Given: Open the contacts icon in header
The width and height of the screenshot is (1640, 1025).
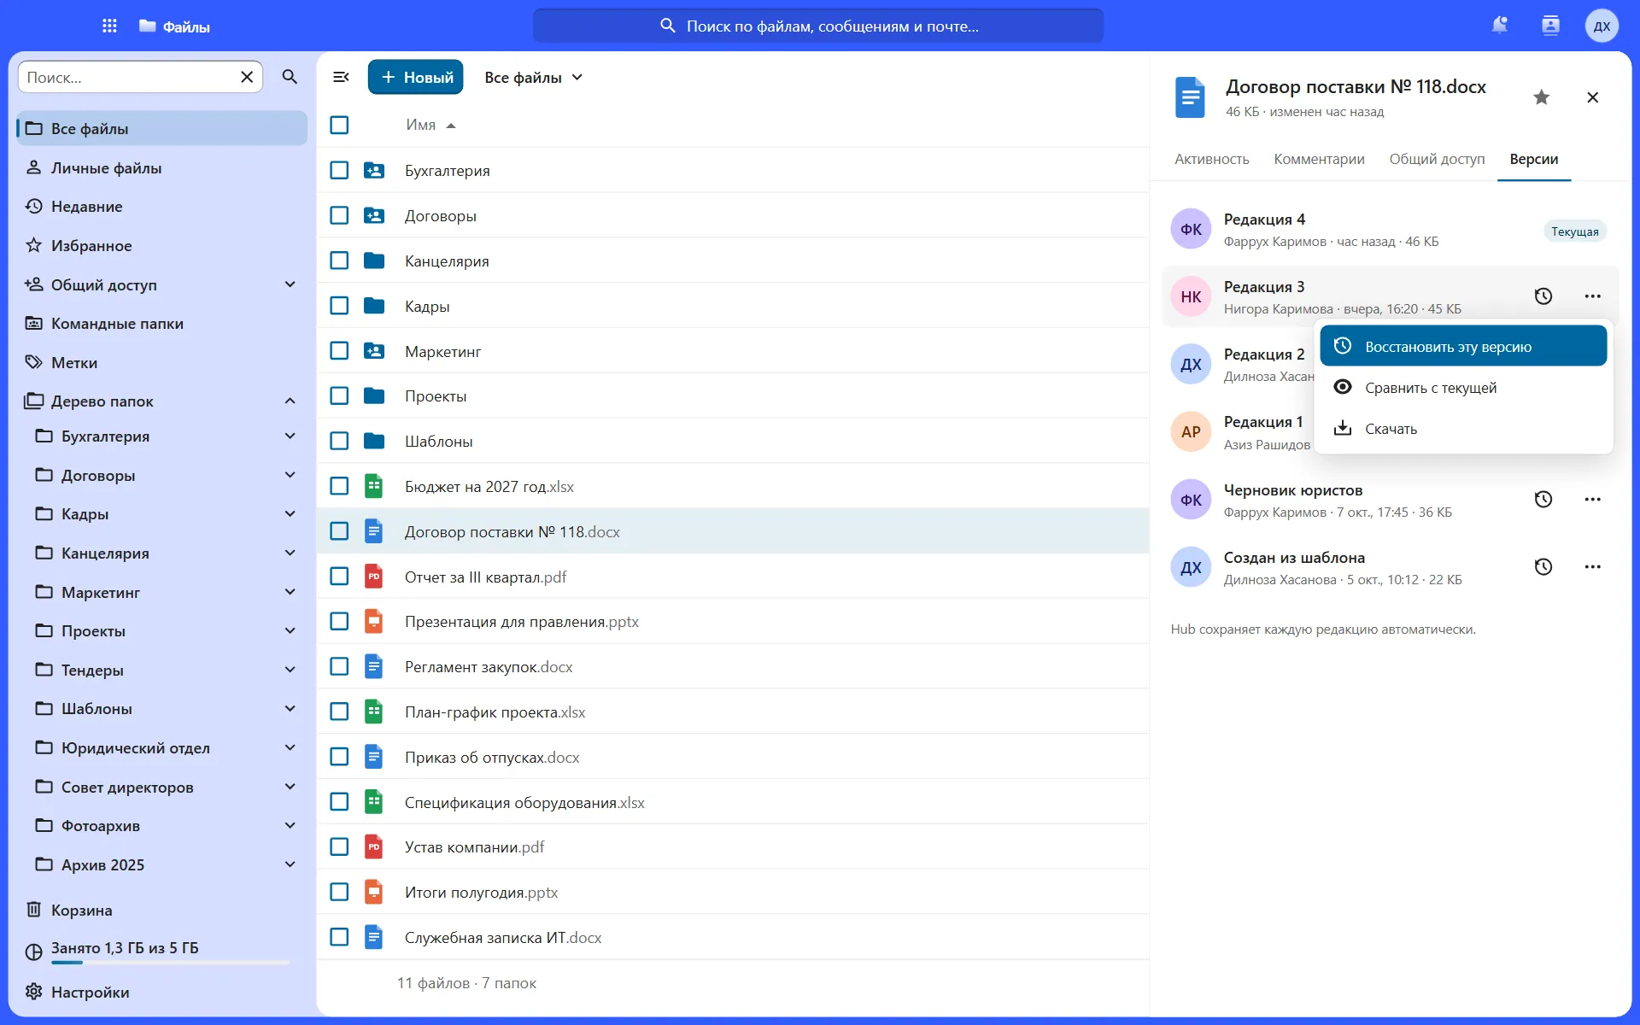Looking at the screenshot, I should (x=1550, y=26).
